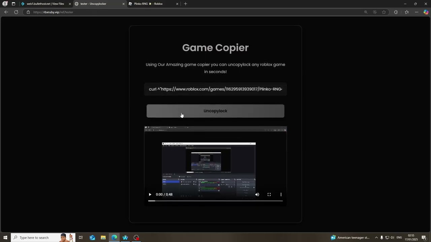Click the video progress bar
The height and width of the screenshot is (242, 431).
point(215,201)
